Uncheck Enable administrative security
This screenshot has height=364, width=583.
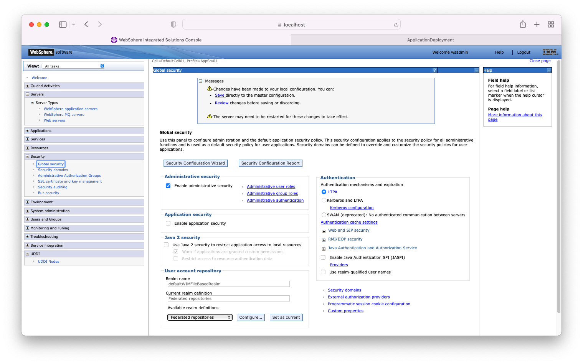coord(168,186)
